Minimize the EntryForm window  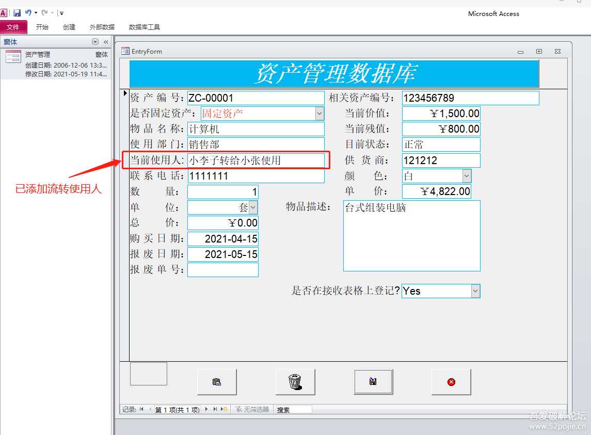pyautogui.click(x=520, y=52)
